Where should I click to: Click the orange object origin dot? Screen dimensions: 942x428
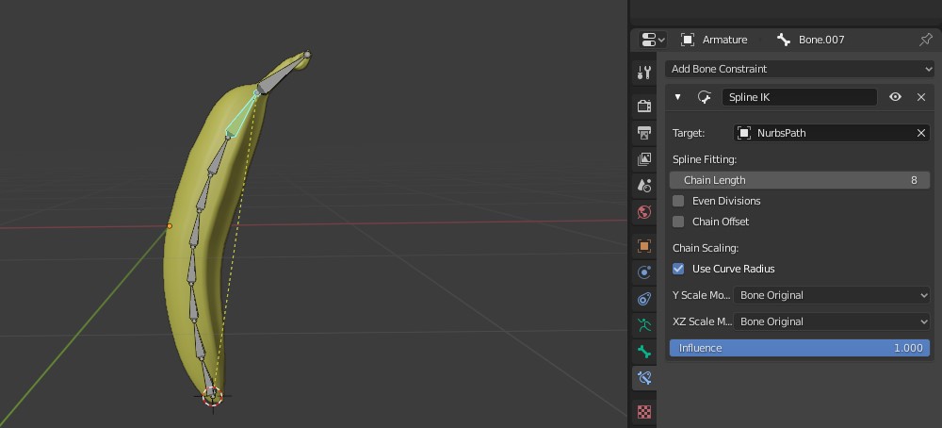[170, 226]
